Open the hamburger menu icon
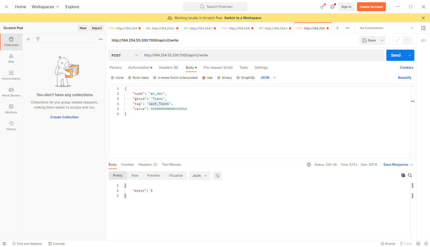The height and width of the screenshot is (247, 430). coord(6,7)
